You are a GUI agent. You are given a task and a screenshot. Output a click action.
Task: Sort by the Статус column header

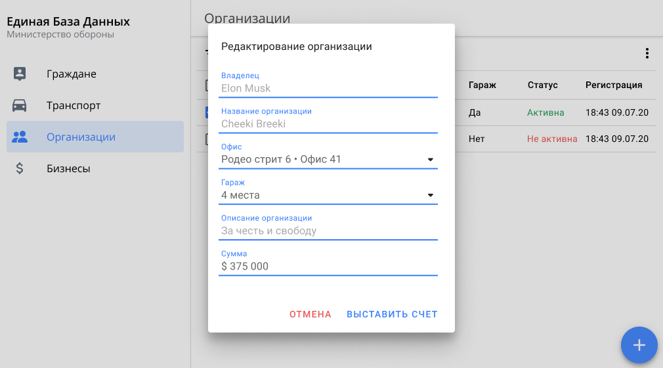point(542,85)
